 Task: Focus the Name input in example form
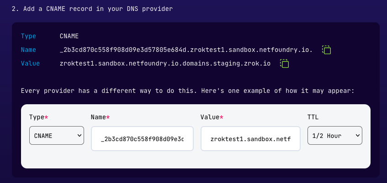click(142, 138)
